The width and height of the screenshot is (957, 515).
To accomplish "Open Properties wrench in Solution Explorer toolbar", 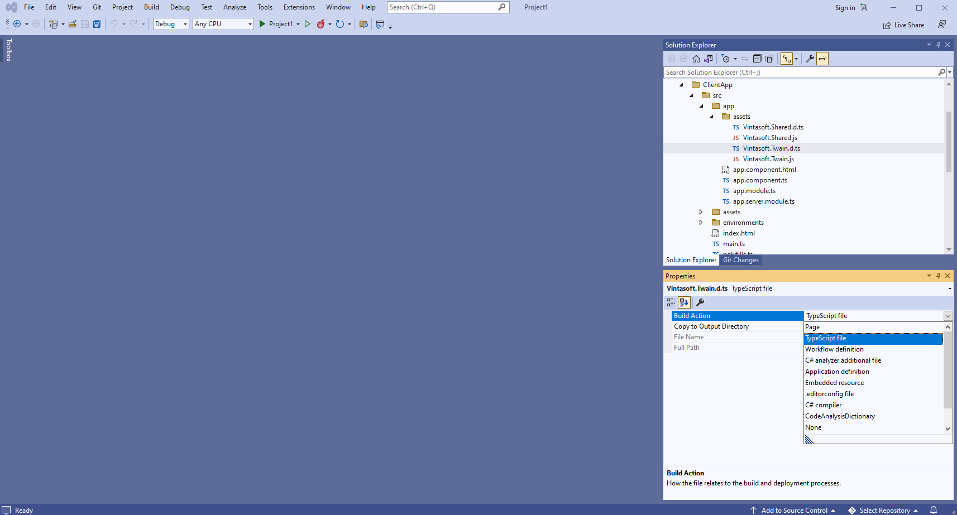I will 810,59.
